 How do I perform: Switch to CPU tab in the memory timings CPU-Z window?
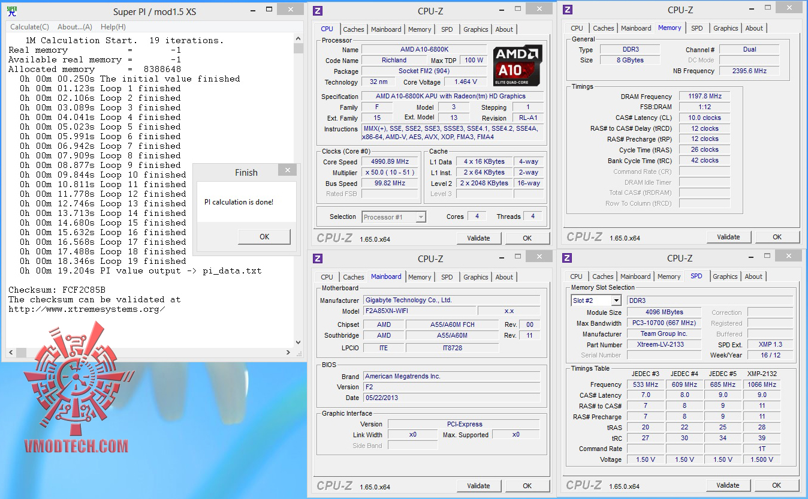pos(577,28)
